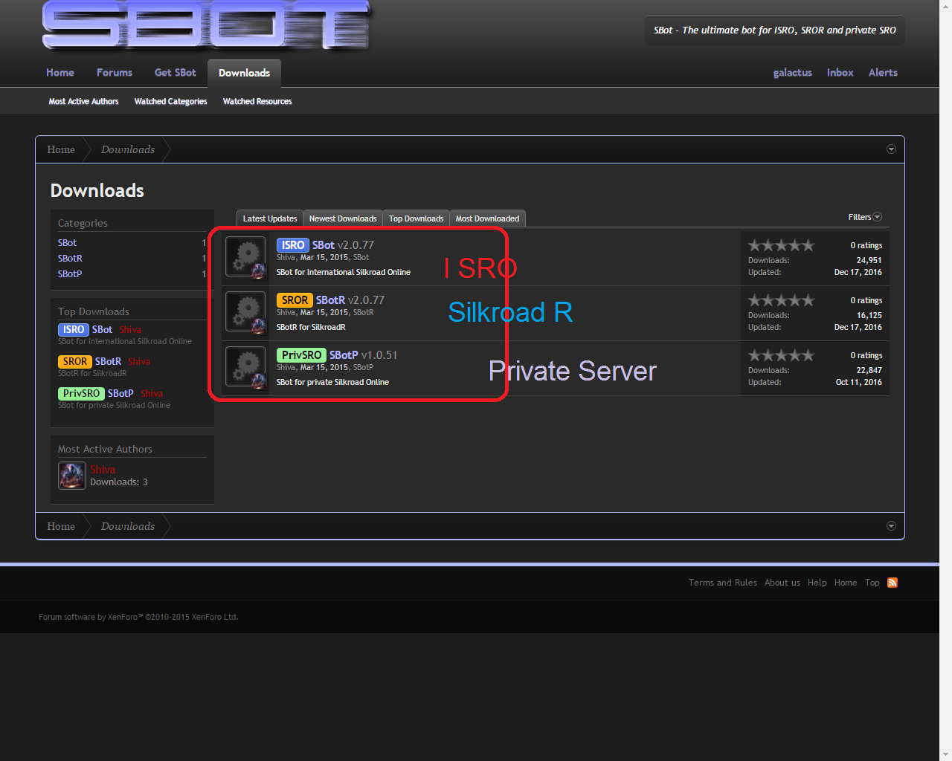
Task: Click the PrivSRO prefix tag in the resource list
Action: (x=301, y=355)
